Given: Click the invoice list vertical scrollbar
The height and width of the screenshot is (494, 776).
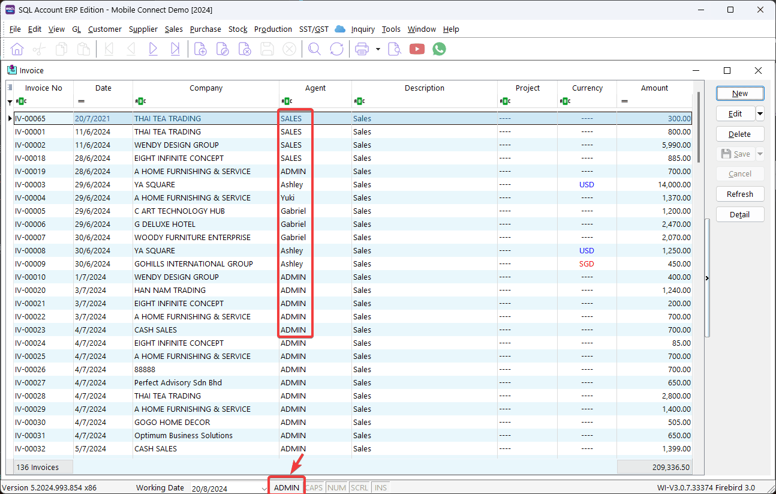Looking at the screenshot, I should pyautogui.click(x=697, y=126).
